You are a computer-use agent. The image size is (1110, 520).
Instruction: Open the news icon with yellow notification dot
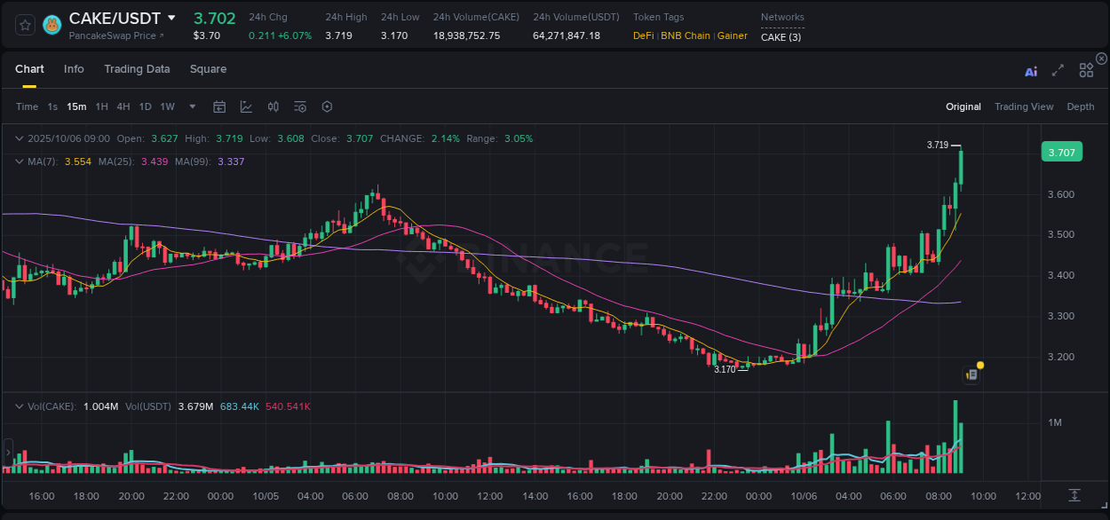click(971, 374)
